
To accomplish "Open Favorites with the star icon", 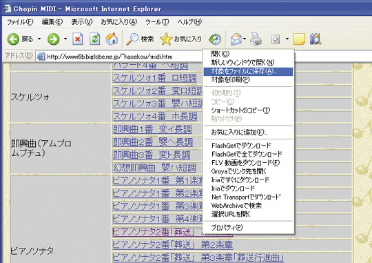I will [166, 39].
